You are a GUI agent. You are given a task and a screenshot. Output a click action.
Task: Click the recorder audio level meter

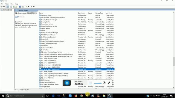(91, 83)
